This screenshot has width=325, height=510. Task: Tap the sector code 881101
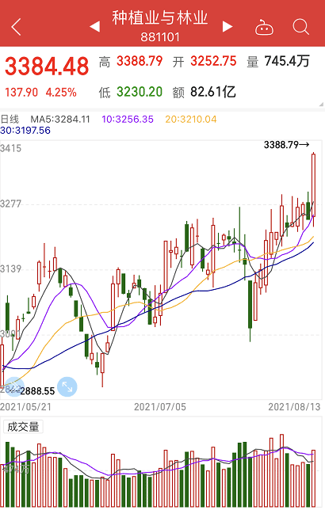(x=160, y=37)
